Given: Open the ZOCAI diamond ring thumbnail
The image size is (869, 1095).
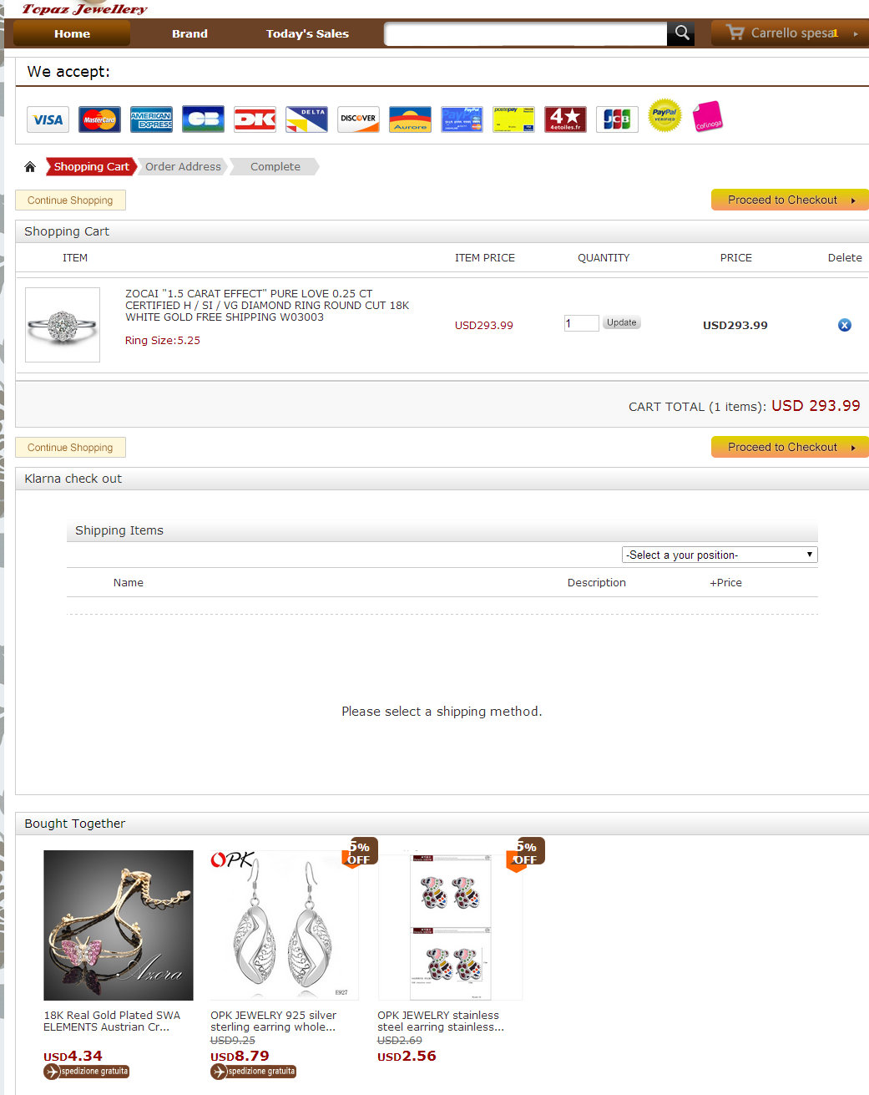Looking at the screenshot, I should click(63, 325).
